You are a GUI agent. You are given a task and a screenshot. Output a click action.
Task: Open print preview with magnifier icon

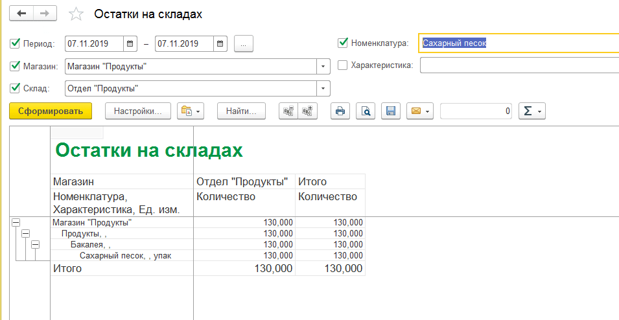(366, 111)
